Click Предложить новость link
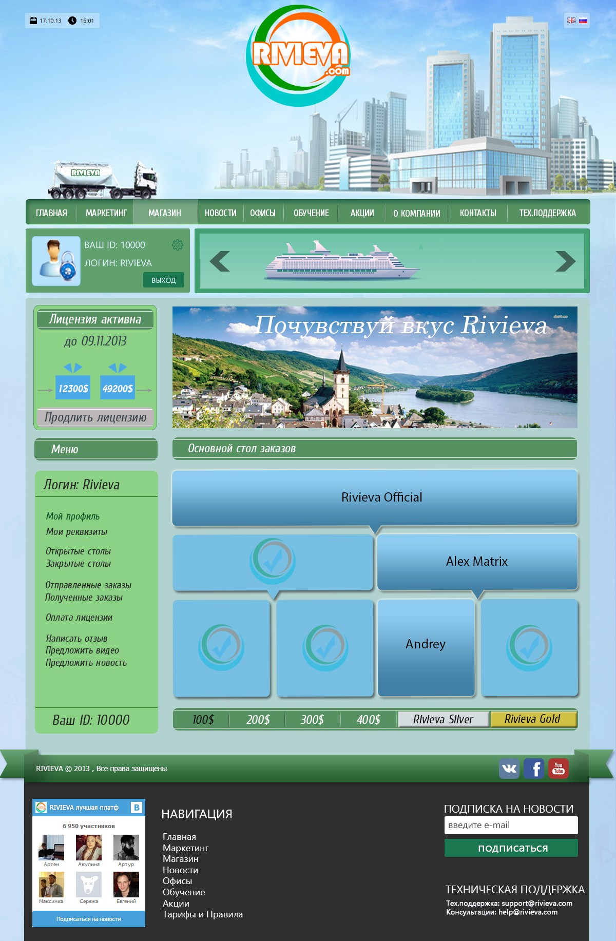 tap(86, 662)
